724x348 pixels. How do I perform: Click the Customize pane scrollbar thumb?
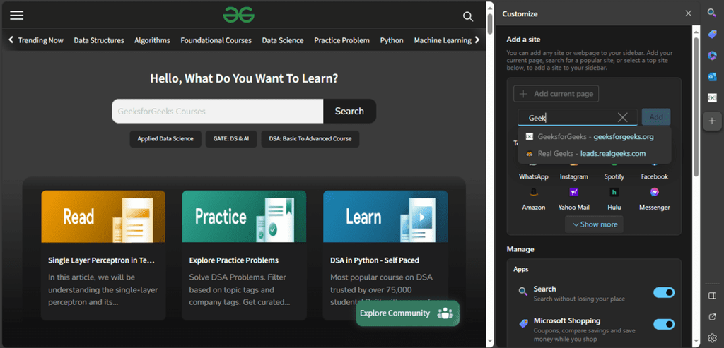(x=696, y=107)
